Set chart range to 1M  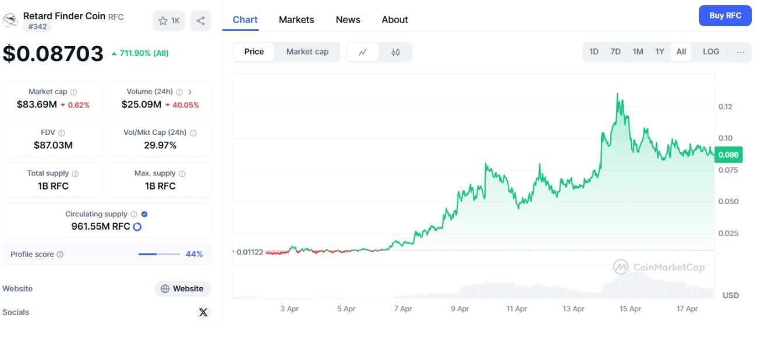638,52
